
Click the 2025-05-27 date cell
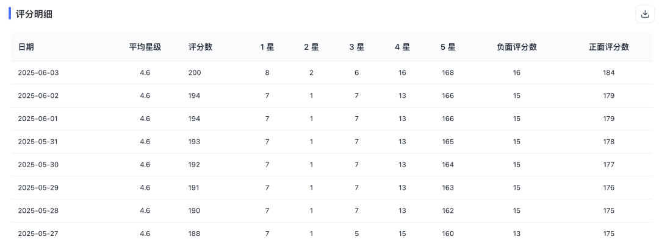pos(38,233)
